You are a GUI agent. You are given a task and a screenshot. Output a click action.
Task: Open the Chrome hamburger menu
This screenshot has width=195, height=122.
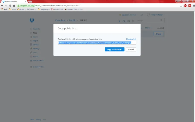tap(194, 6)
